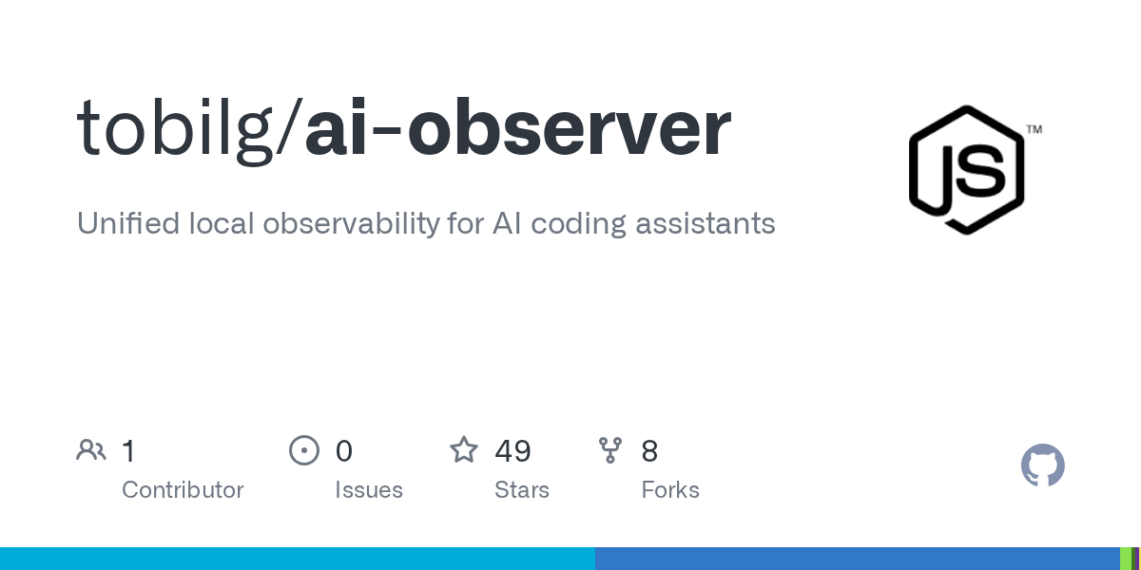Open the tobilg owner name in title
The height and width of the screenshot is (570, 1141).
point(182,129)
